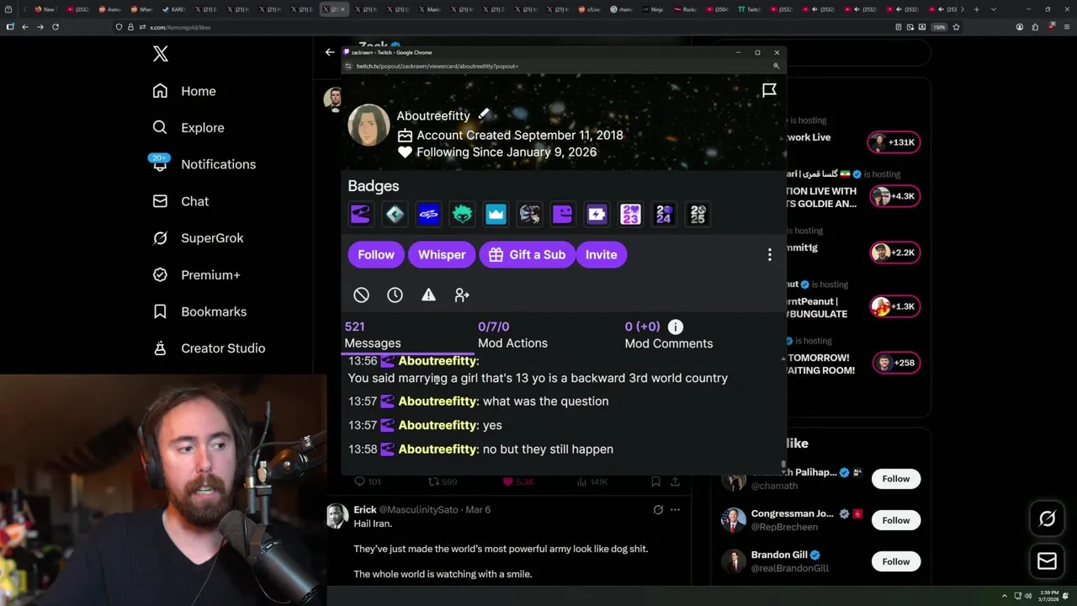1077x606 pixels.
Task: Click the Invite button
Action: point(601,255)
